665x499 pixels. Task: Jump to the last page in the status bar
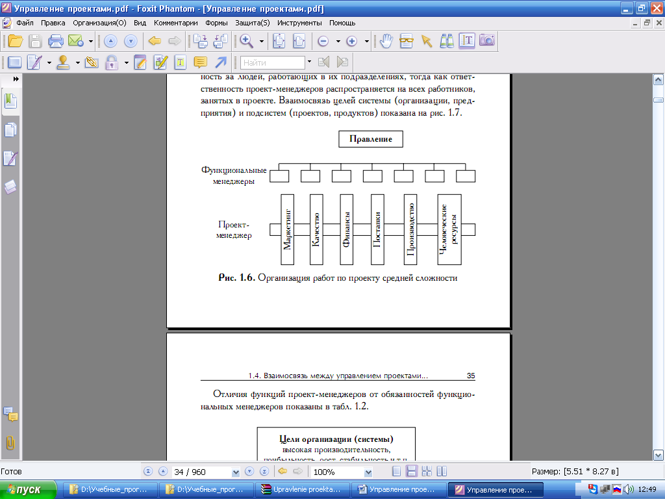point(264,472)
